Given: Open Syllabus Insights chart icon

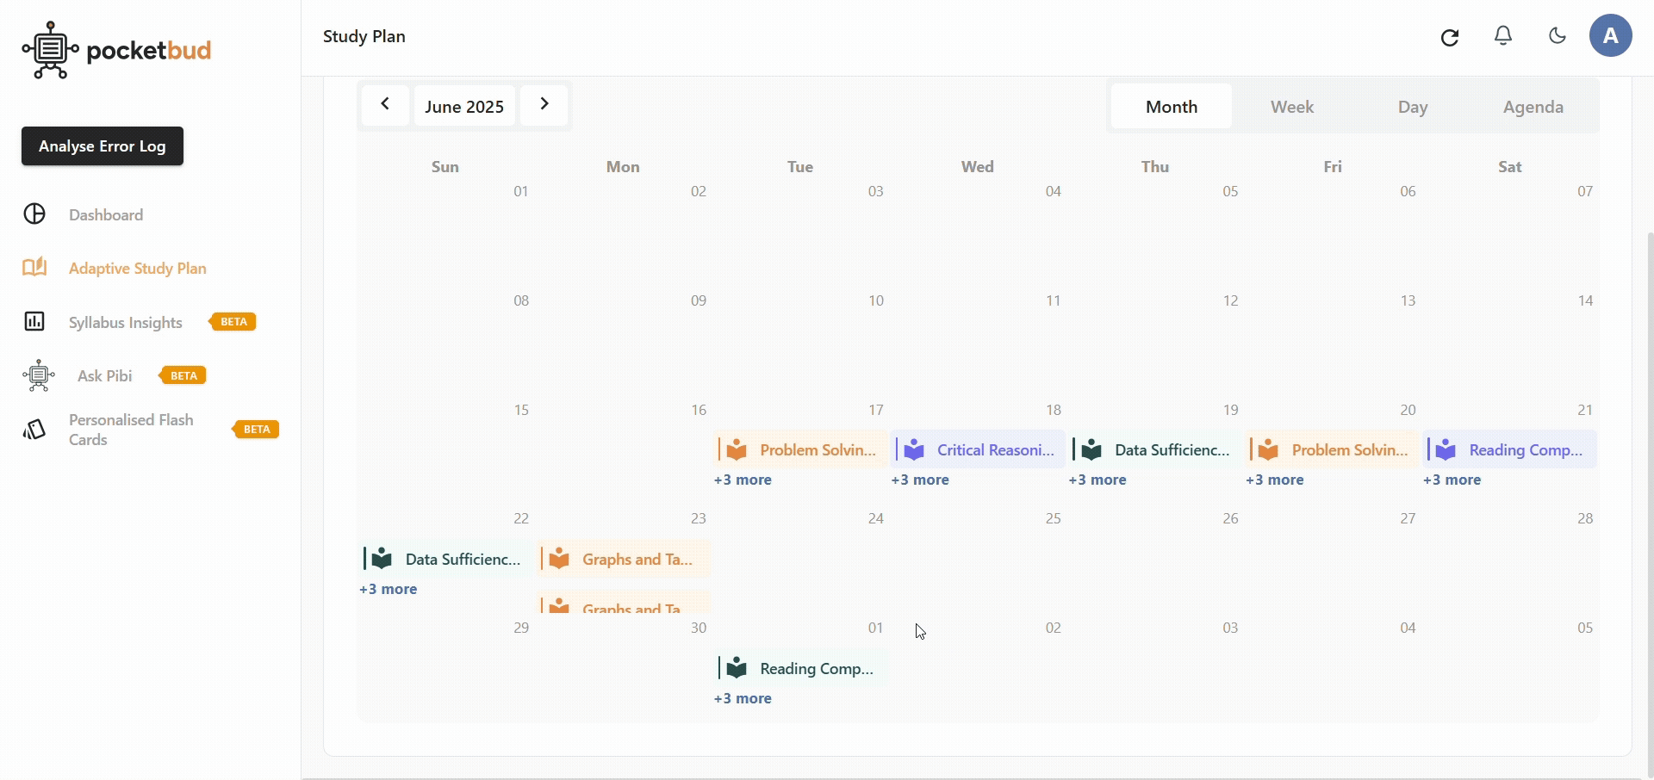Looking at the screenshot, I should point(34,322).
